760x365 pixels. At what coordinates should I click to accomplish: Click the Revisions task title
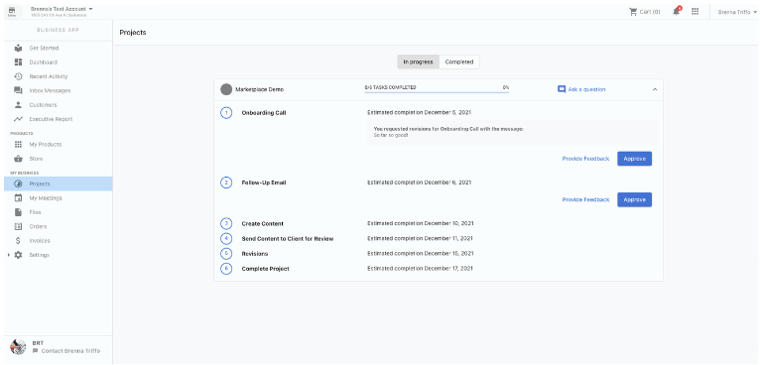(x=255, y=254)
